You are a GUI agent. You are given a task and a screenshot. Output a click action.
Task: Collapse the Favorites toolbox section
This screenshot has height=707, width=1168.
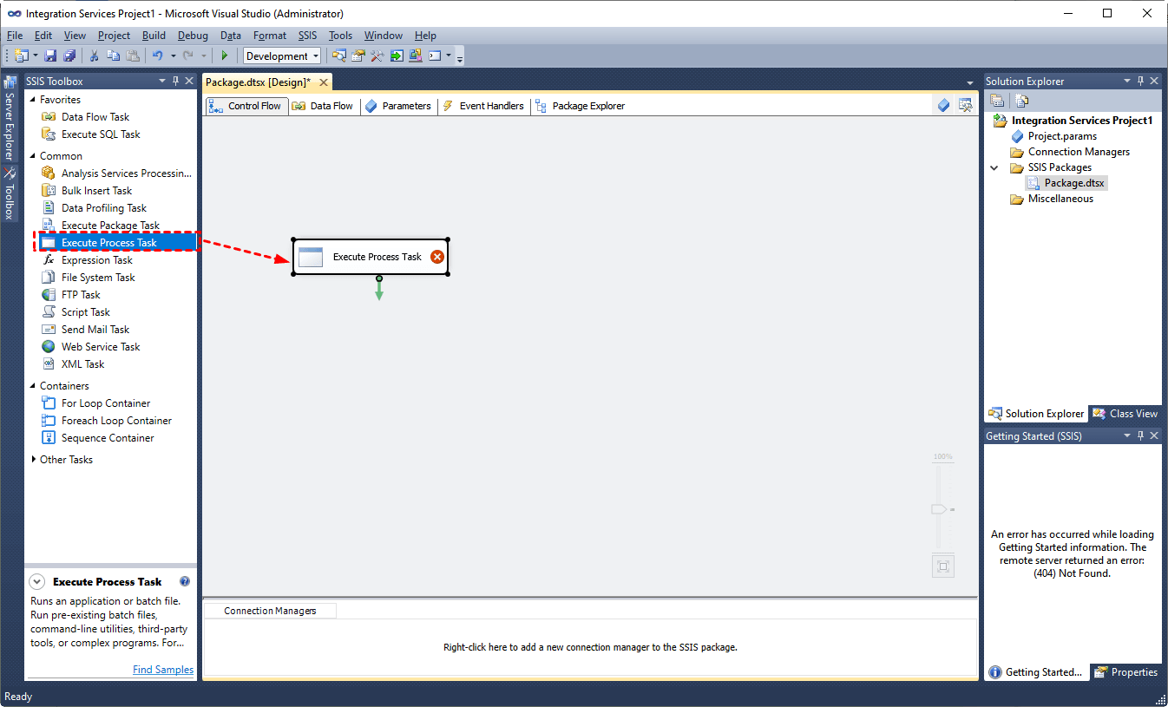click(x=33, y=100)
